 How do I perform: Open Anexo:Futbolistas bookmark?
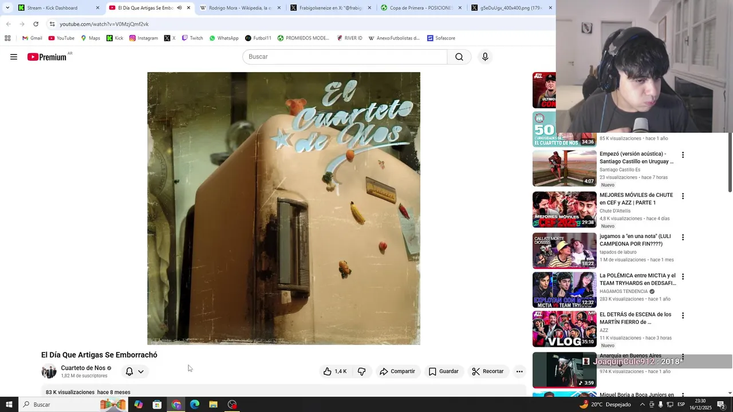click(394, 38)
